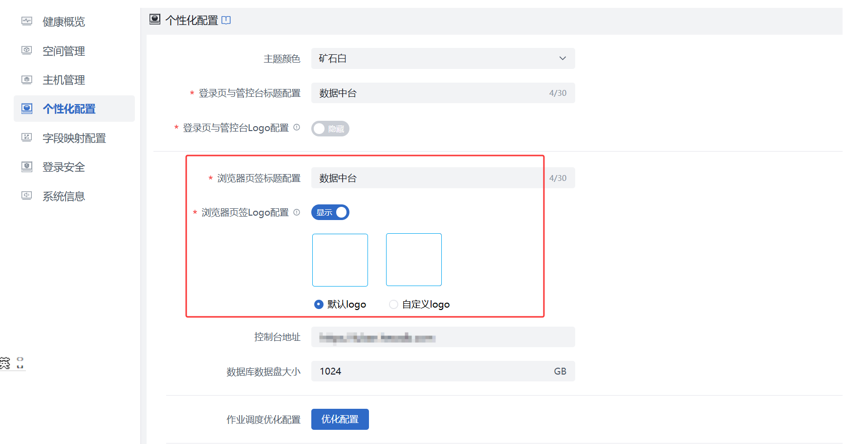Open 主机管理 via its sidebar icon
Screen dimensions: 843x444
(26, 79)
